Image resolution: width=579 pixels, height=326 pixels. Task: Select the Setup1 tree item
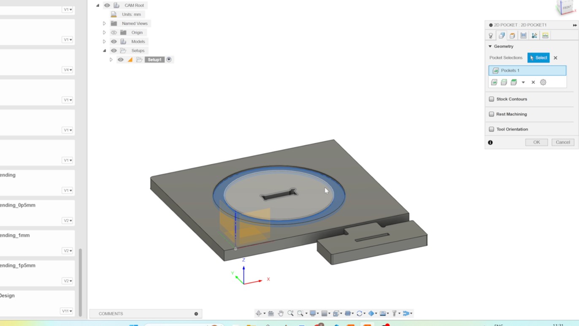tap(154, 60)
